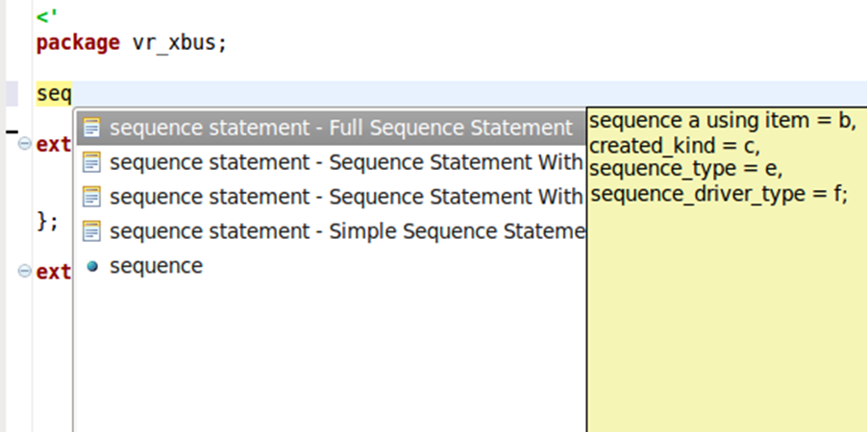The height and width of the screenshot is (432, 867).
Task: Click the blue keyword bullet next to sequence
Action: coord(92,267)
